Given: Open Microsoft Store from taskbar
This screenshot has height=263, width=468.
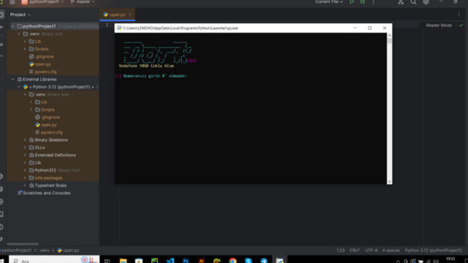Looking at the screenshot, I should (139, 261).
